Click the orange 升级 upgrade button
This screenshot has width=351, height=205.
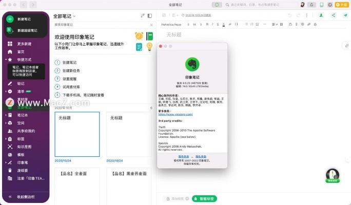[x=342, y=5]
